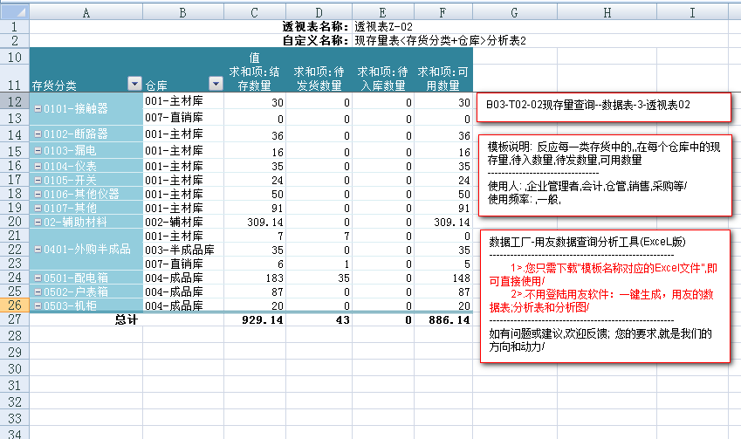This screenshot has width=741, height=439.
Task: Select column G header
Action: (x=513, y=12)
